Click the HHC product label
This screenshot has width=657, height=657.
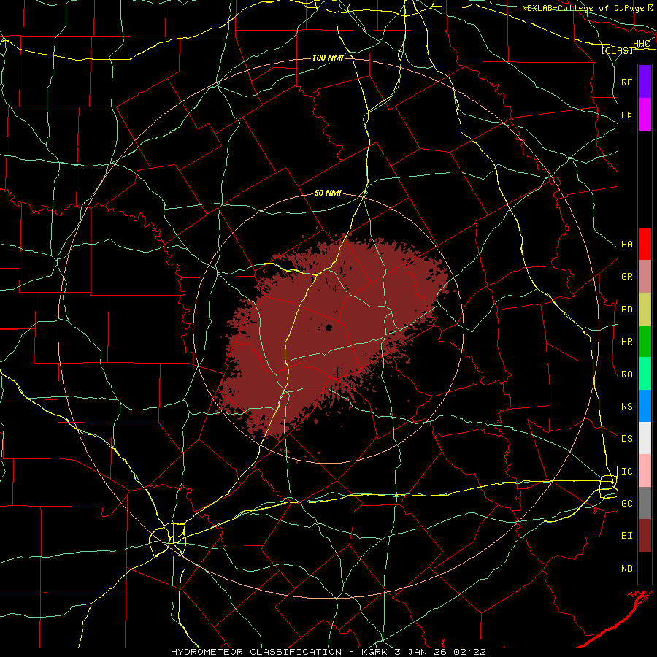click(x=642, y=44)
